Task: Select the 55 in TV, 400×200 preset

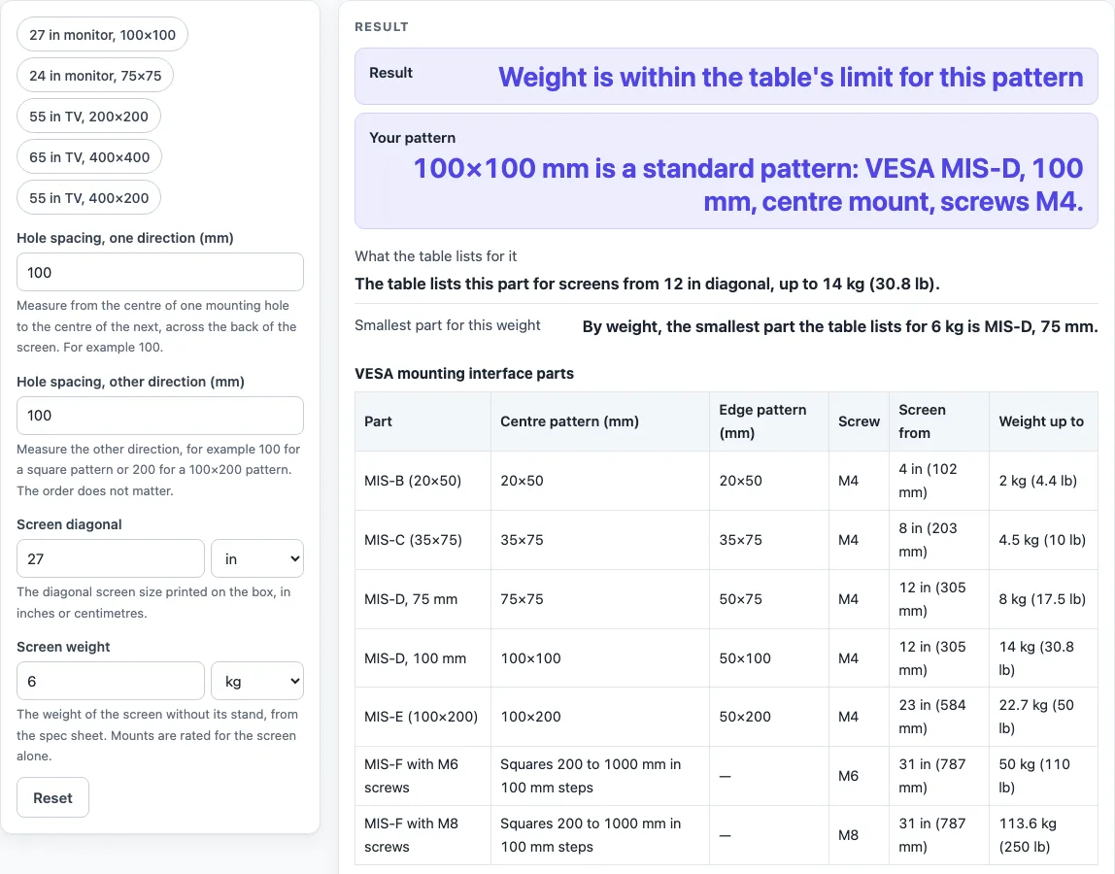Action: click(89, 198)
